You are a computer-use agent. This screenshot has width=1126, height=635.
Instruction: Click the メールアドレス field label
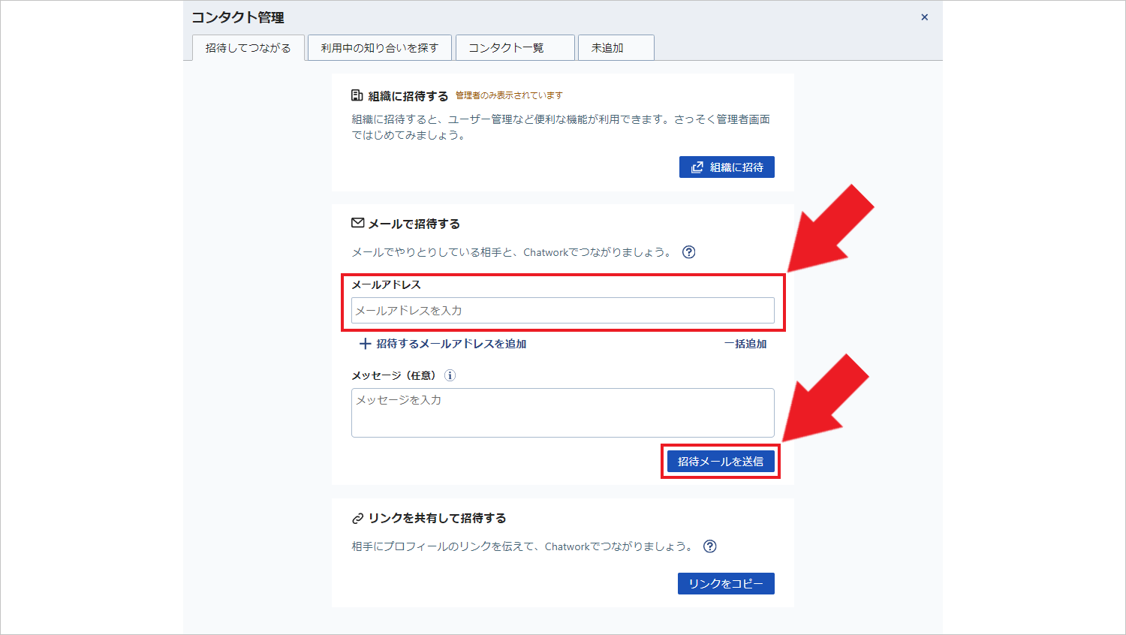point(386,285)
